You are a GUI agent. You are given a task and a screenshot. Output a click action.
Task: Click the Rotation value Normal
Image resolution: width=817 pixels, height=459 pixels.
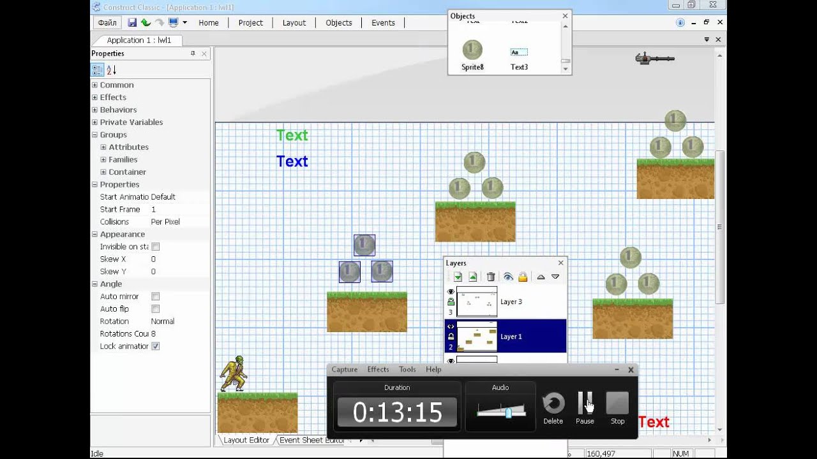pyautogui.click(x=179, y=321)
